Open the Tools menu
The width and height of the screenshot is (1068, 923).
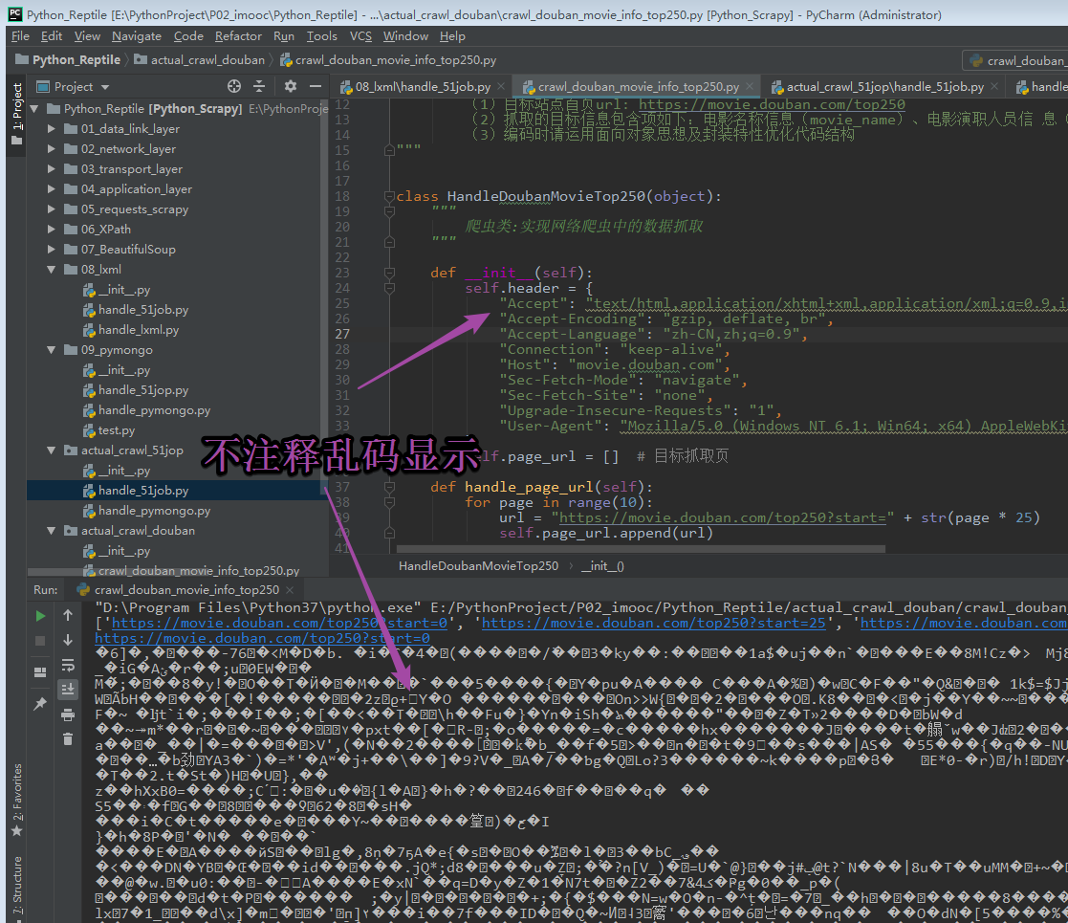coord(321,36)
